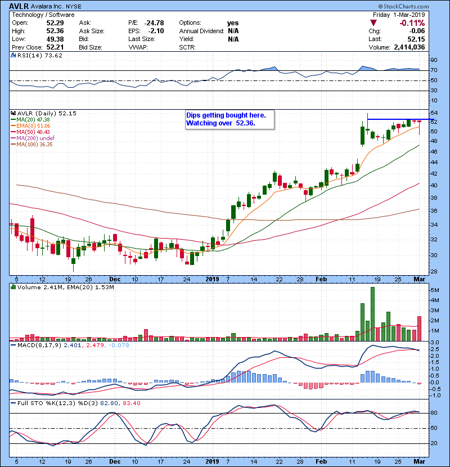The image size is (450, 467).
Task: Click the Volume 2.41M, EMA(20) 1.53M label
Action: click(x=65, y=287)
